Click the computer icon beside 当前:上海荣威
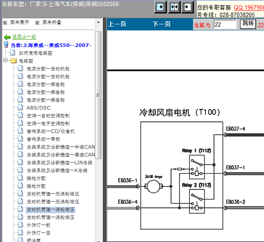 (x=6, y=45)
